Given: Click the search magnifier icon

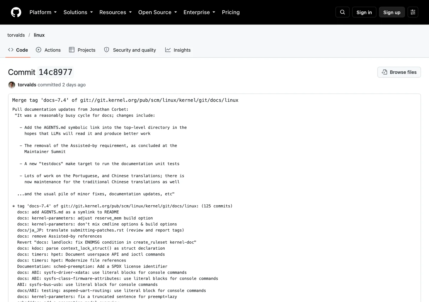Looking at the screenshot, I should [342, 12].
